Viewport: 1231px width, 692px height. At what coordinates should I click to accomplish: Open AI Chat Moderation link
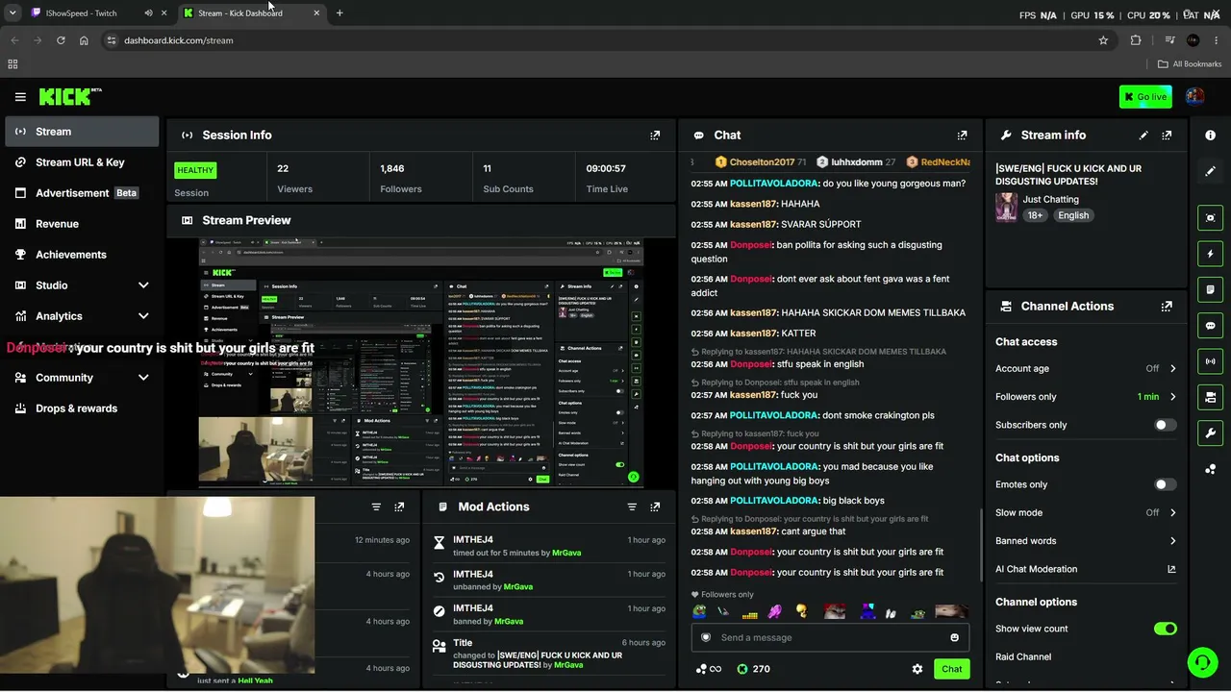click(1086, 569)
